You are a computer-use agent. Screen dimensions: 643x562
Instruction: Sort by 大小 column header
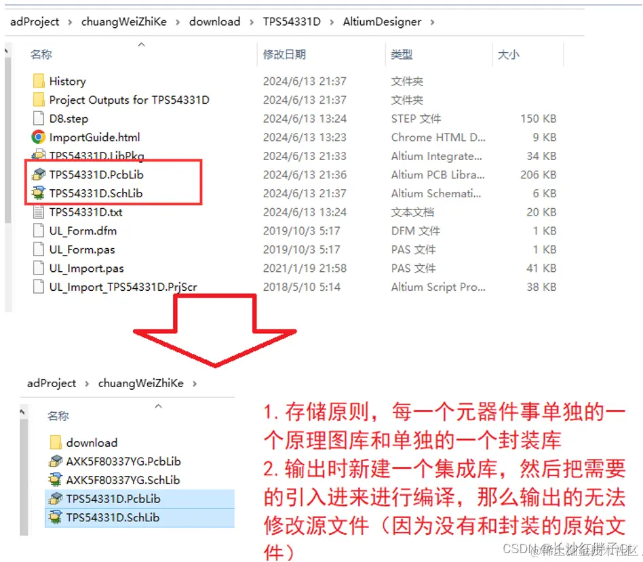click(509, 54)
